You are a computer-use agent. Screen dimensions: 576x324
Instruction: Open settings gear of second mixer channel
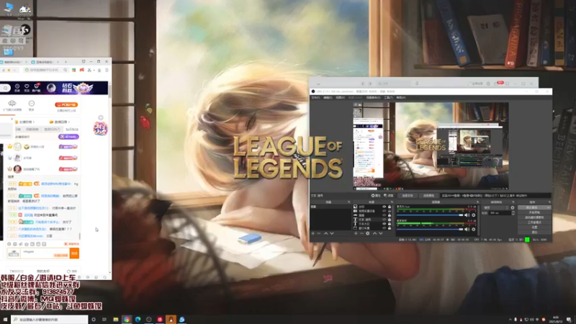pos(474,229)
